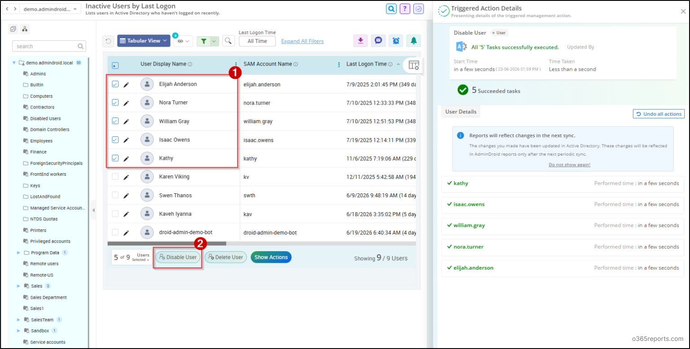This screenshot has height=349, width=690.
Task: Click the Disable User button
Action: (x=178, y=257)
